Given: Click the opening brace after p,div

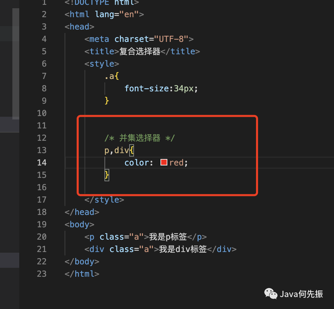Looking at the screenshot, I should click(132, 150).
